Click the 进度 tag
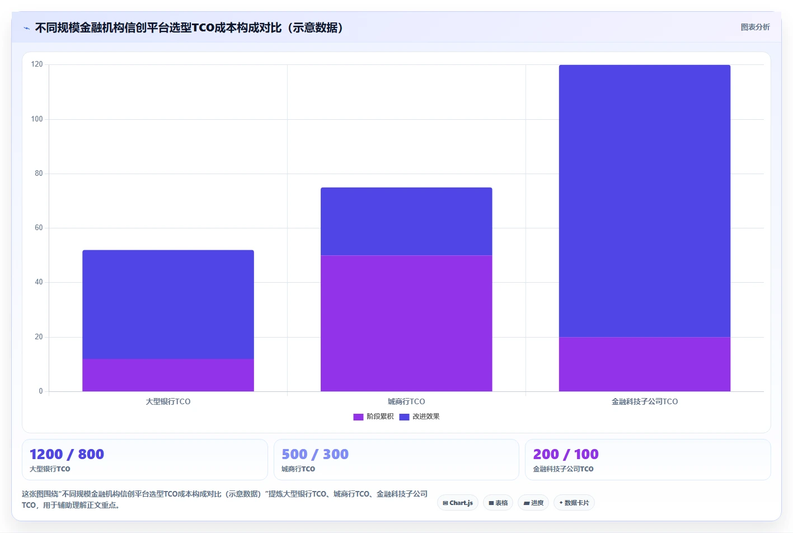The image size is (793, 533). (x=533, y=503)
